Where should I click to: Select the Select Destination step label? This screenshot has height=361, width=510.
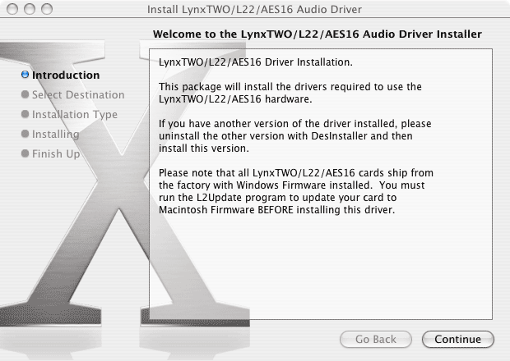click(78, 95)
